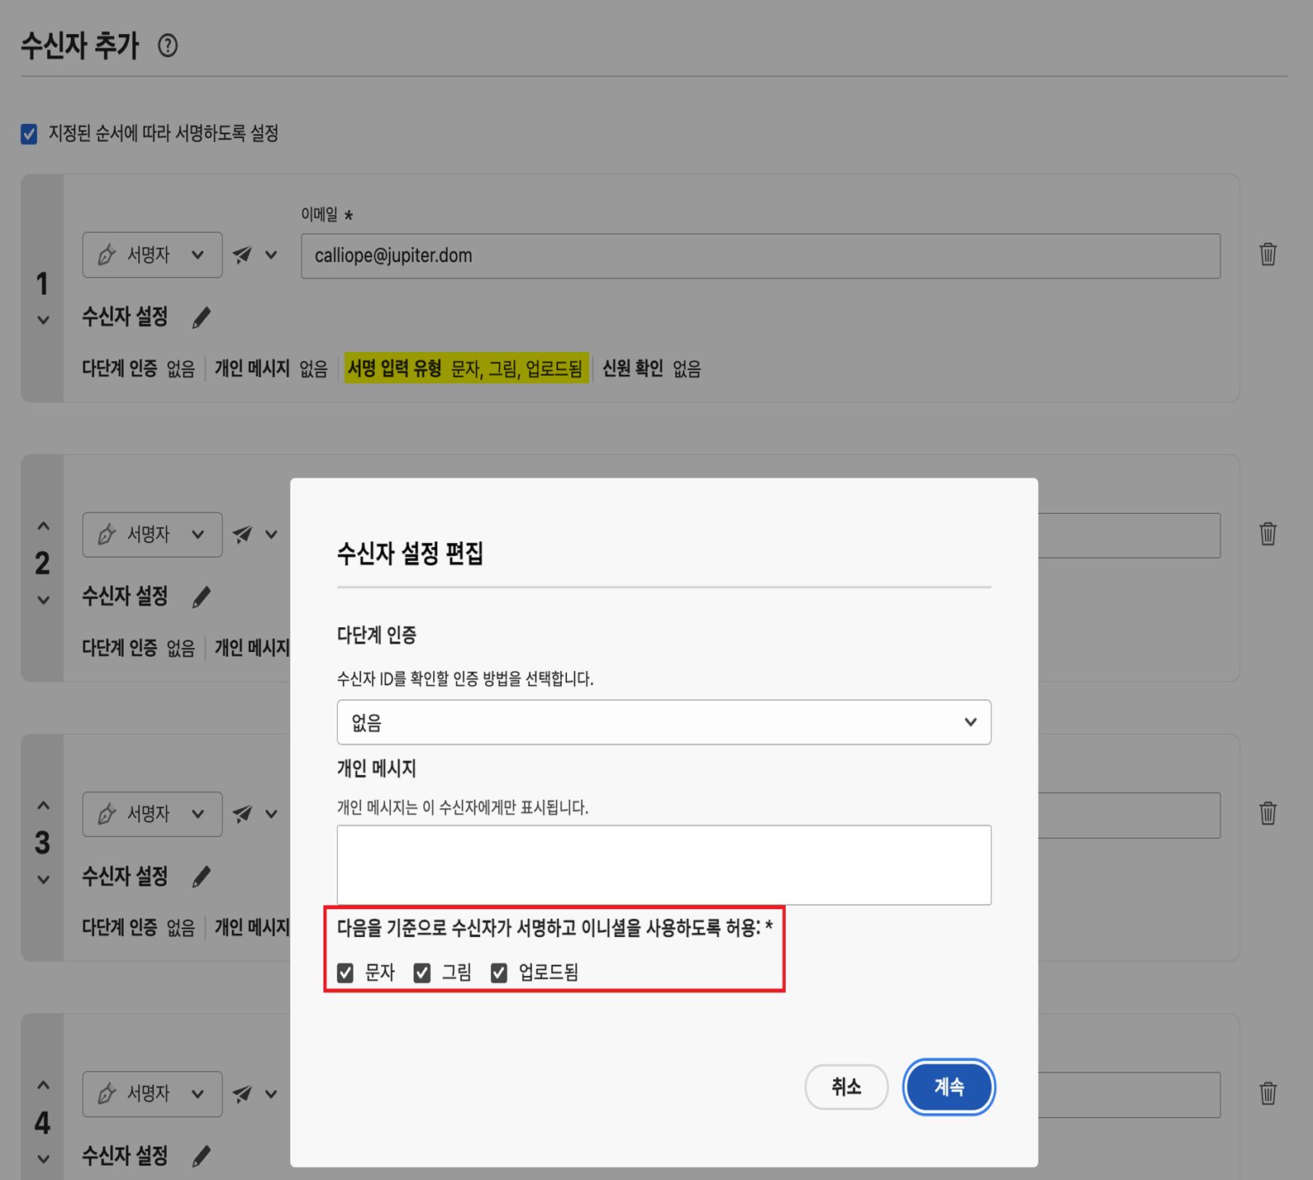Click 다단계 인증 없음 text in recipient 1

pyautogui.click(x=138, y=369)
